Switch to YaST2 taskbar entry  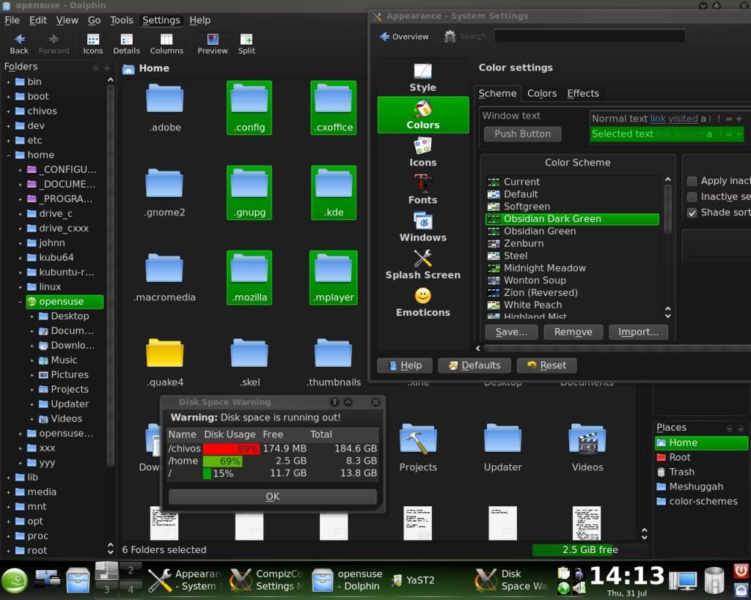tap(412, 580)
